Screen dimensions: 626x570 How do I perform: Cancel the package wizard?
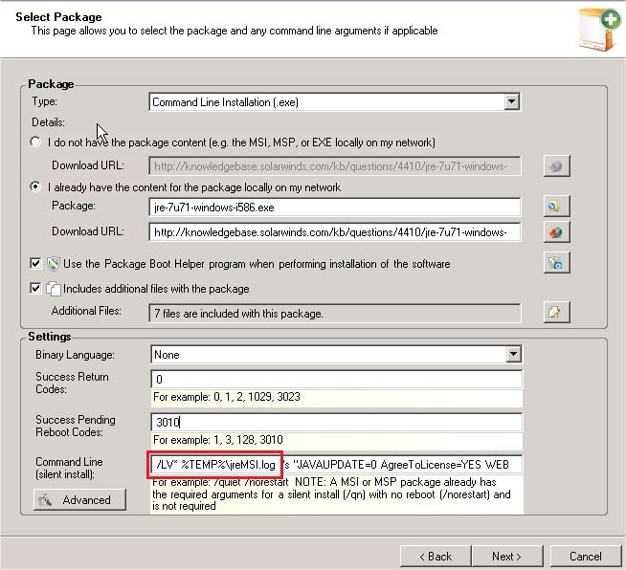586,556
